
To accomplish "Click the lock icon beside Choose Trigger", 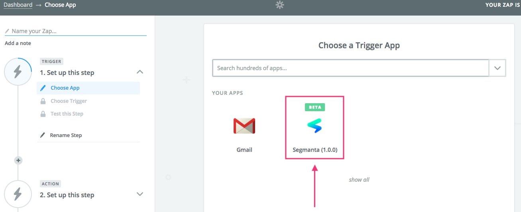I will point(43,101).
